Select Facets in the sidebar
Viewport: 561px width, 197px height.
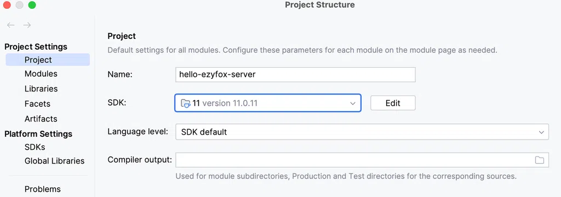click(x=37, y=103)
